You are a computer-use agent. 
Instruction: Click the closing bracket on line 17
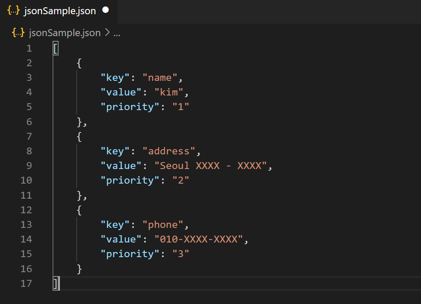tap(55, 283)
